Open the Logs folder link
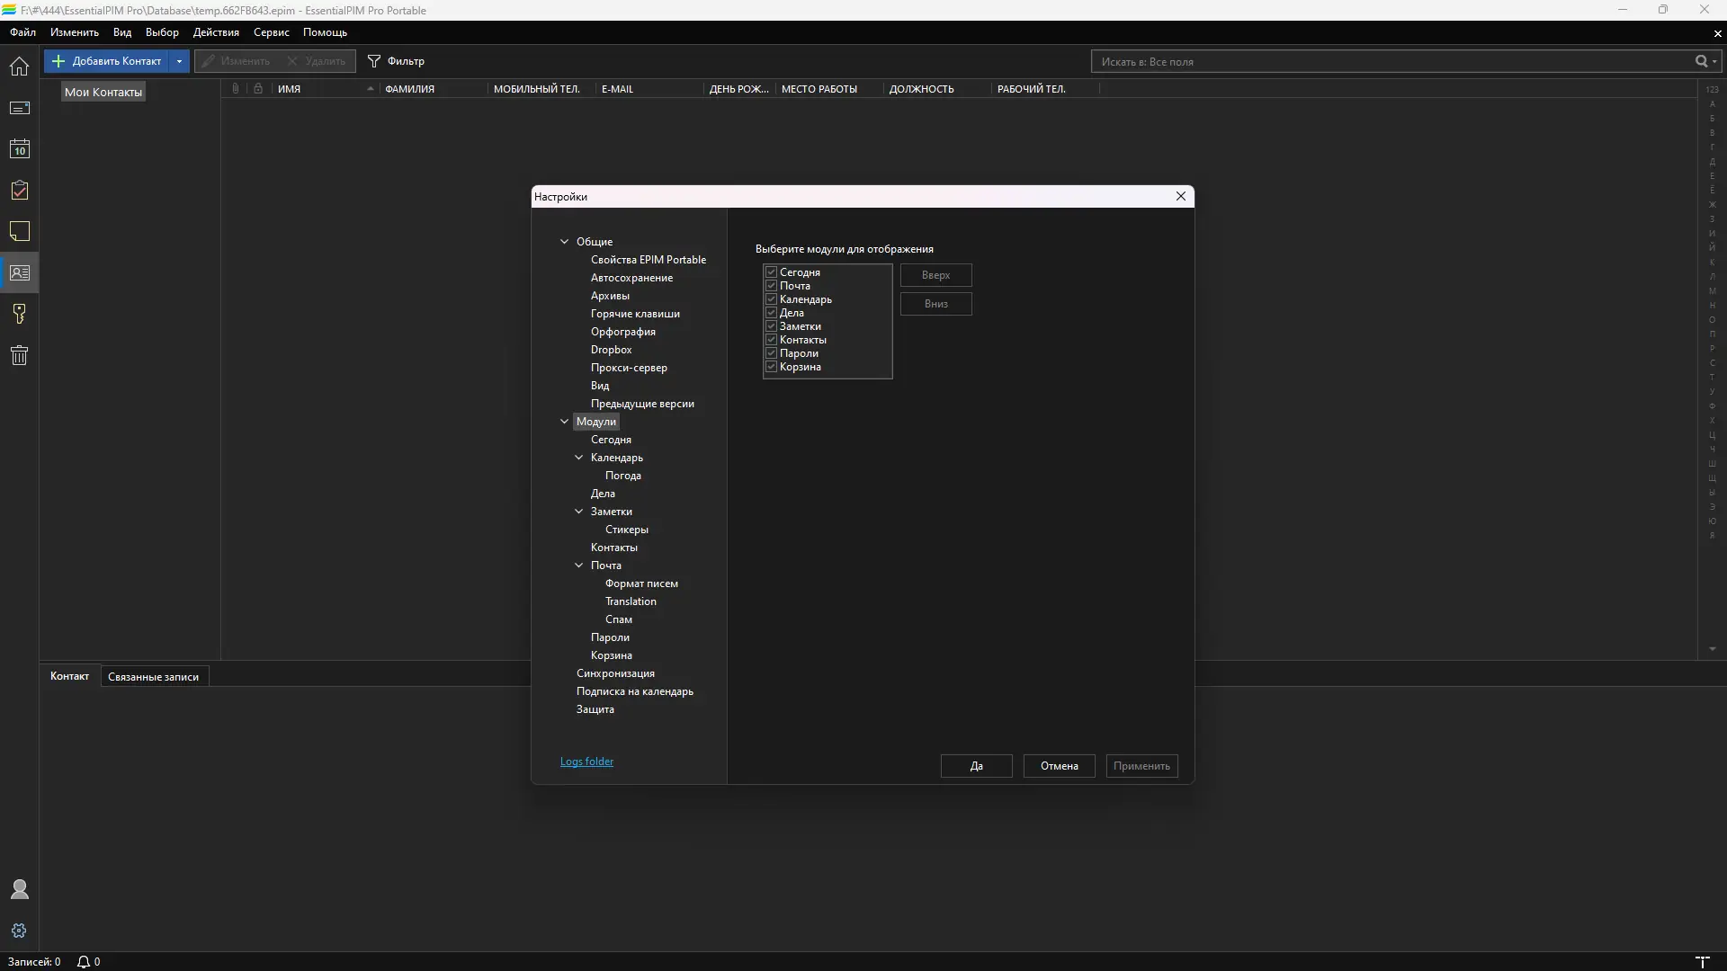1727x971 pixels. [x=586, y=762]
